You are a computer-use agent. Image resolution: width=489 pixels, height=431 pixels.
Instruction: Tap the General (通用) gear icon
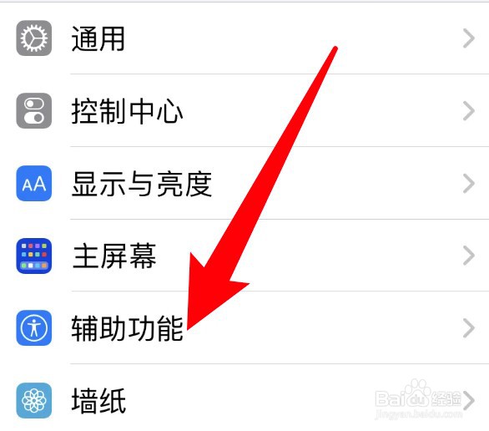(34, 38)
